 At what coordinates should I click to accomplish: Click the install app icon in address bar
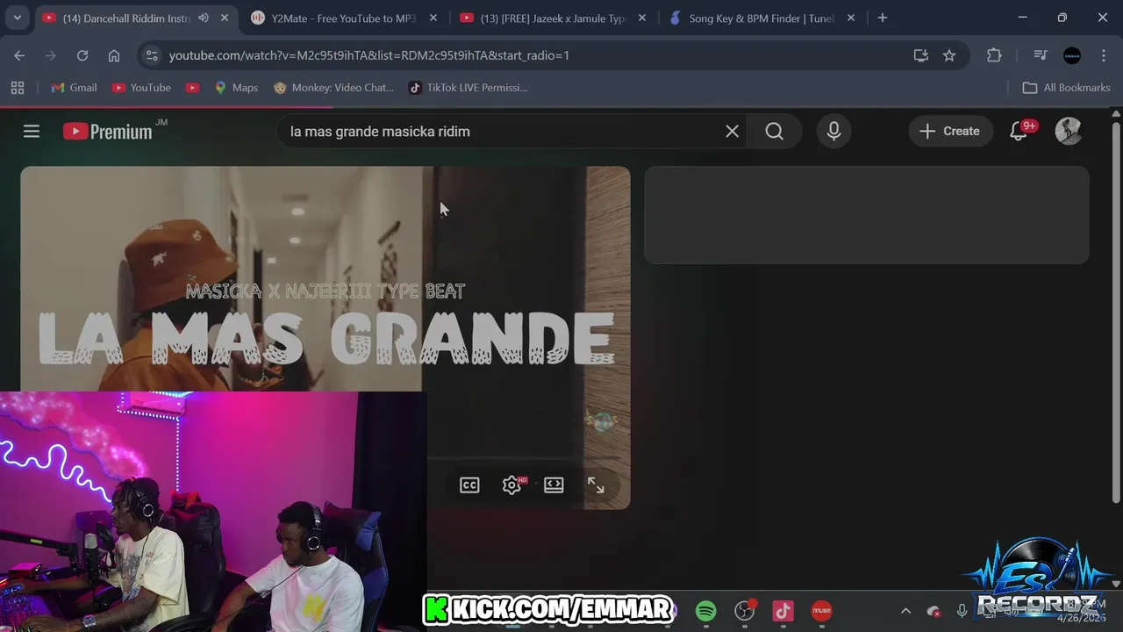[920, 55]
